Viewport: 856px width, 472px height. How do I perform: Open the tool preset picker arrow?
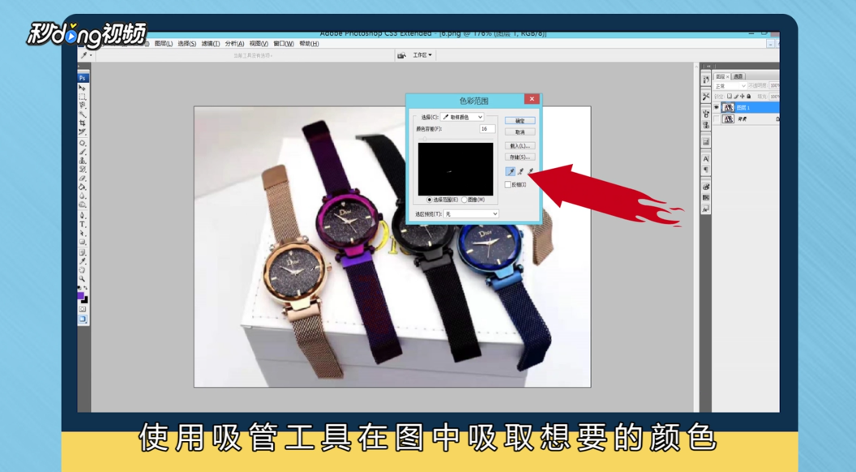(91, 55)
